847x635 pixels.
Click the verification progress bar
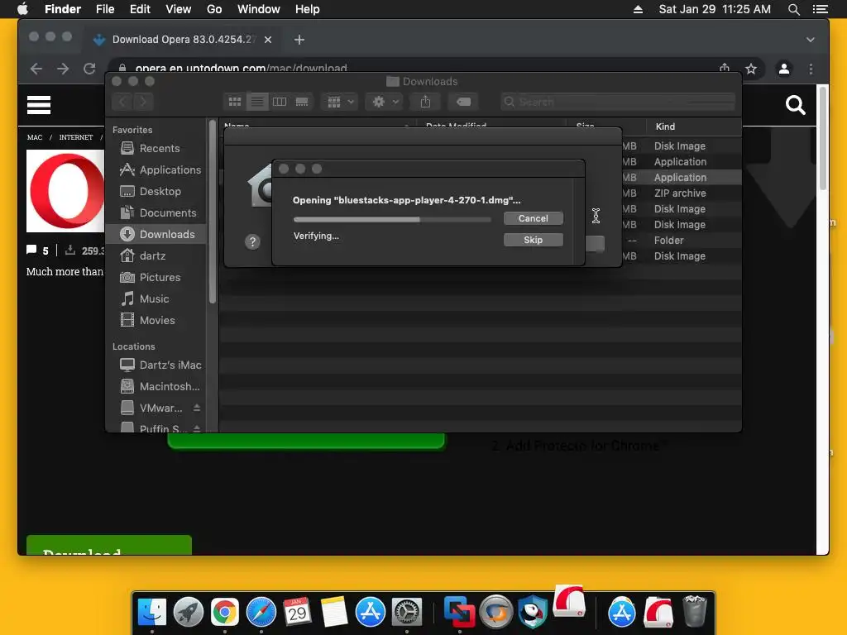(392, 219)
